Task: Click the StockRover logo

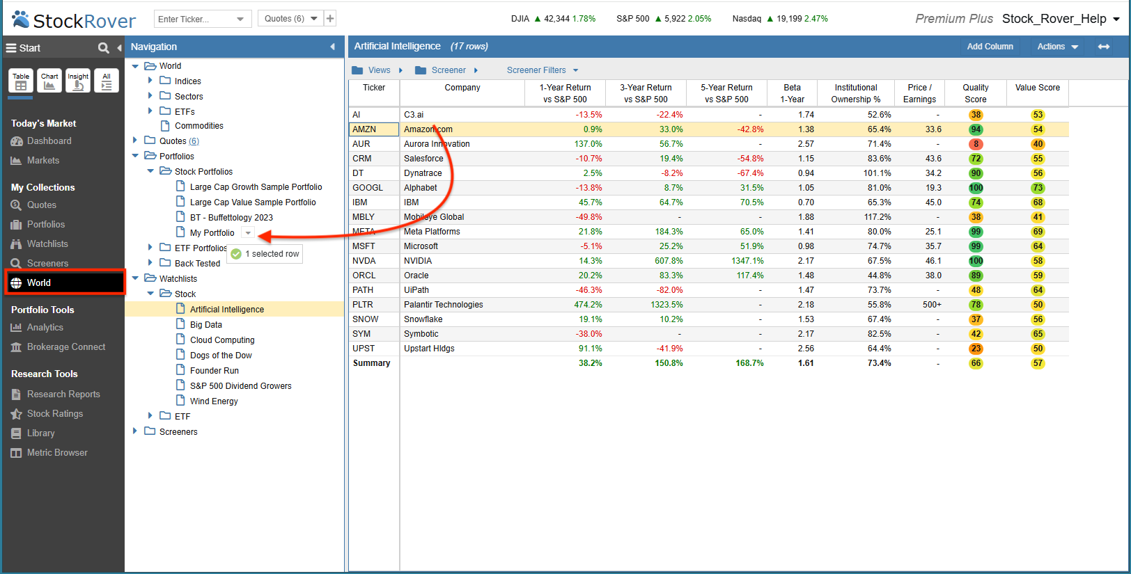Action: 74,20
